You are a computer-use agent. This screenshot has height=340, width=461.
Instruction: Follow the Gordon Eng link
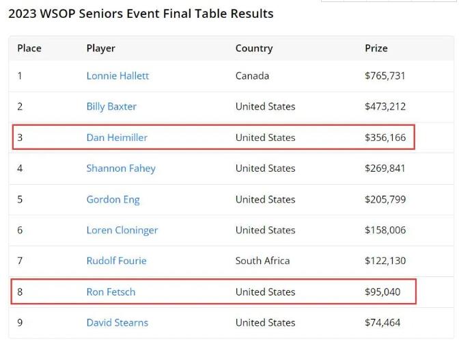tap(113, 200)
